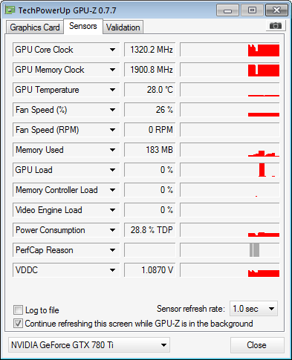Viewport: 292px width, 360px height.
Task: Open the NVIDIA GeForce GTX 780 Ti selector
Action: click(x=89, y=344)
